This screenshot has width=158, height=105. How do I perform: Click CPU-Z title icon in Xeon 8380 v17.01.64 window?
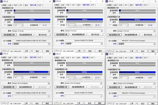click(x=1, y=1)
